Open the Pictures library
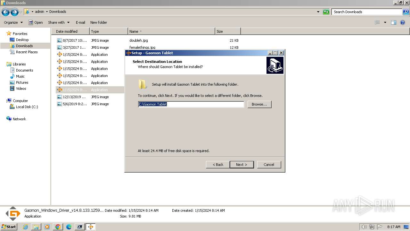Viewport: 410px width, 231px height. coord(22,82)
